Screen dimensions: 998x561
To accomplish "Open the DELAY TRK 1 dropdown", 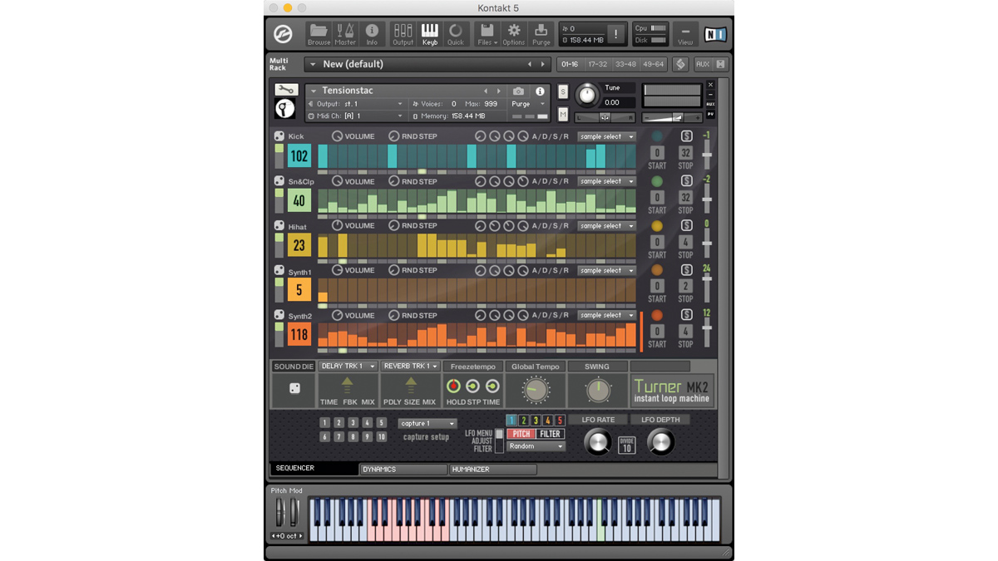I will click(x=348, y=367).
